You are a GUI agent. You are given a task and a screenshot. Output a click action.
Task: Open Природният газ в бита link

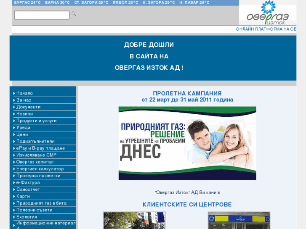point(41,203)
